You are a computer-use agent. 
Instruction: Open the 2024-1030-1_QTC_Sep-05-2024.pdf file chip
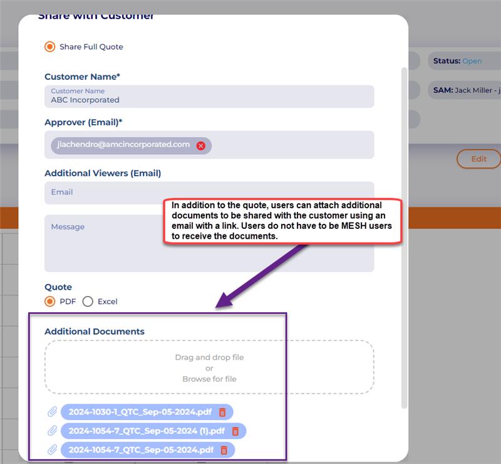[x=140, y=412]
